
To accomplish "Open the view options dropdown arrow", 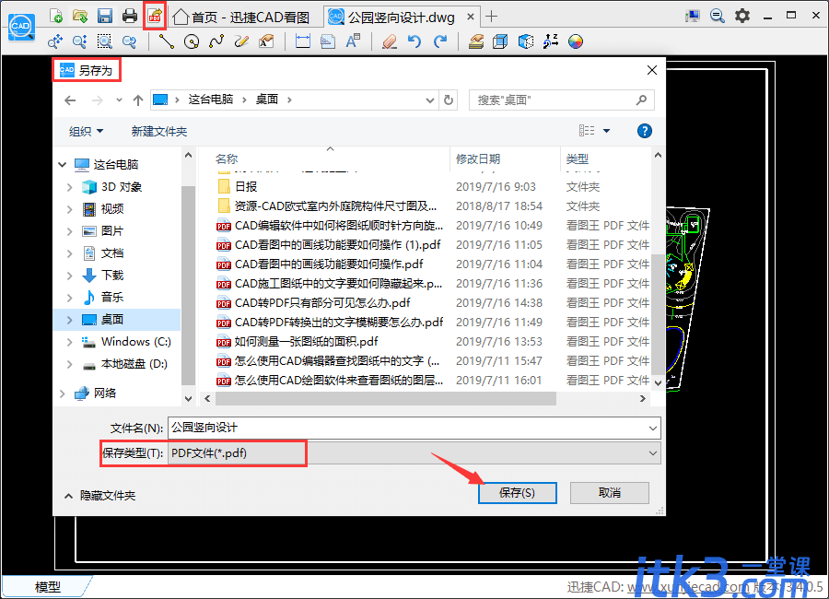I will tap(606, 131).
